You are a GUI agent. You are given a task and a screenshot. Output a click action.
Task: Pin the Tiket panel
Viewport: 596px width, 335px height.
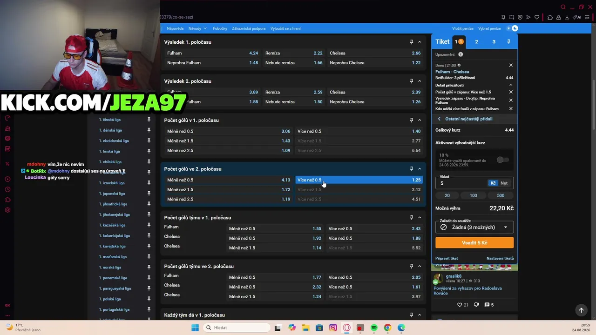pos(508,41)
